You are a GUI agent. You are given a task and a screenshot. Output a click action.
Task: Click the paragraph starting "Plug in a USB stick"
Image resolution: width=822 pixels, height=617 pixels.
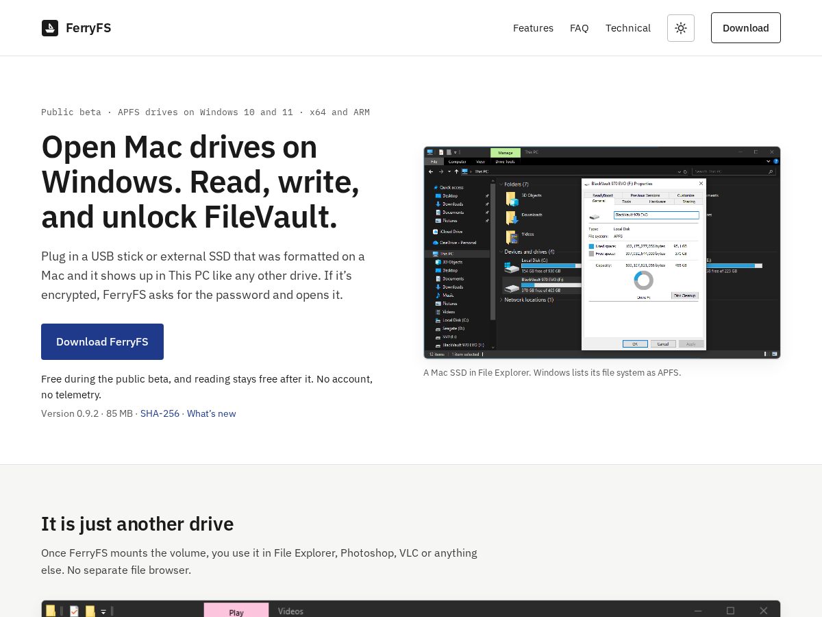pos(203,276)
